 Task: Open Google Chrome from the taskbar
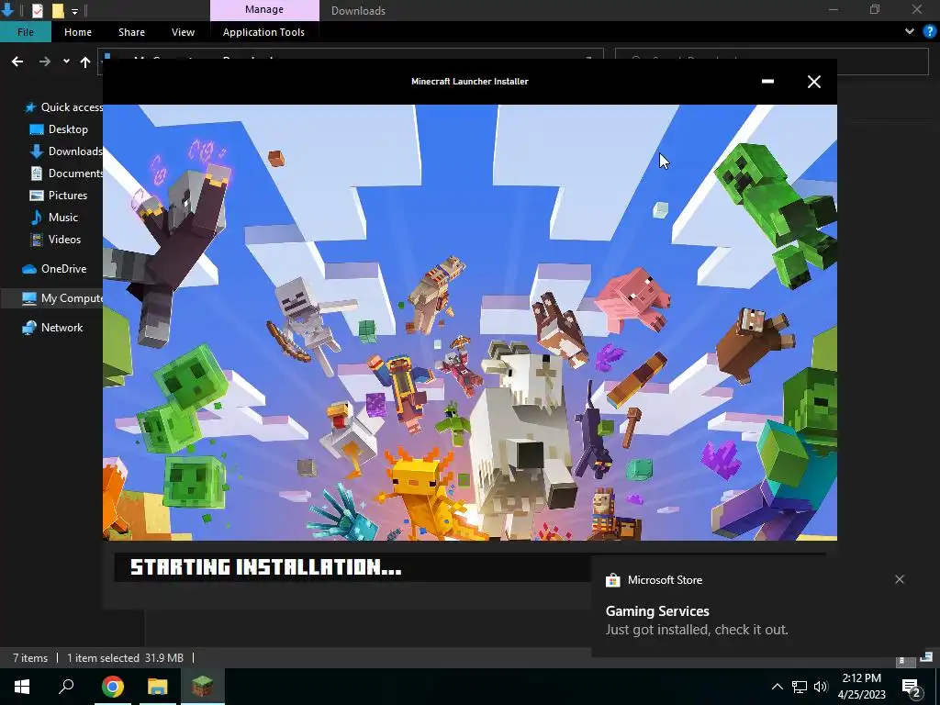coord(112,687)
